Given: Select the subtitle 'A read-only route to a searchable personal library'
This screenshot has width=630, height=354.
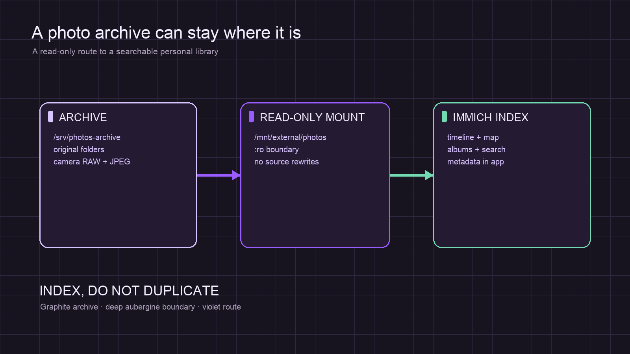Looking at the screenshot, I should click(125, 52).
